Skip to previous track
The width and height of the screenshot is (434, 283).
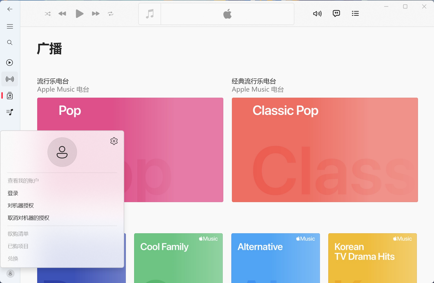coord(62,14)
